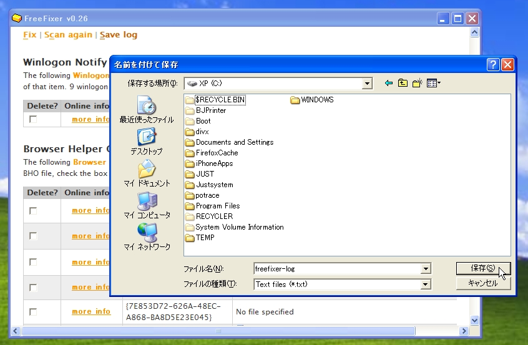Select the divx folder
The image size is (528, 345).
[197, 132]
